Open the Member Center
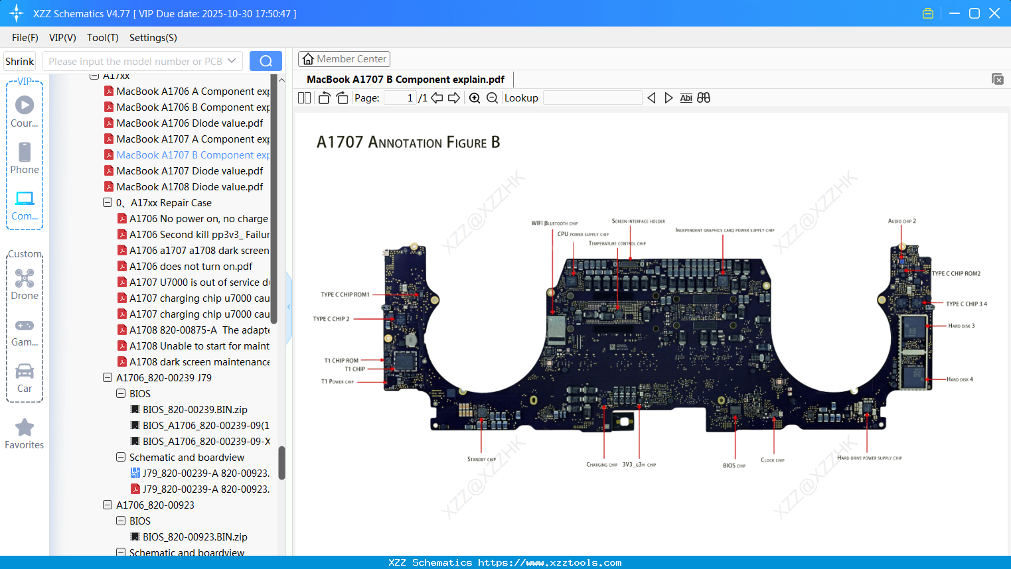The image size is (1011, 569). click(x=344, y=59)
